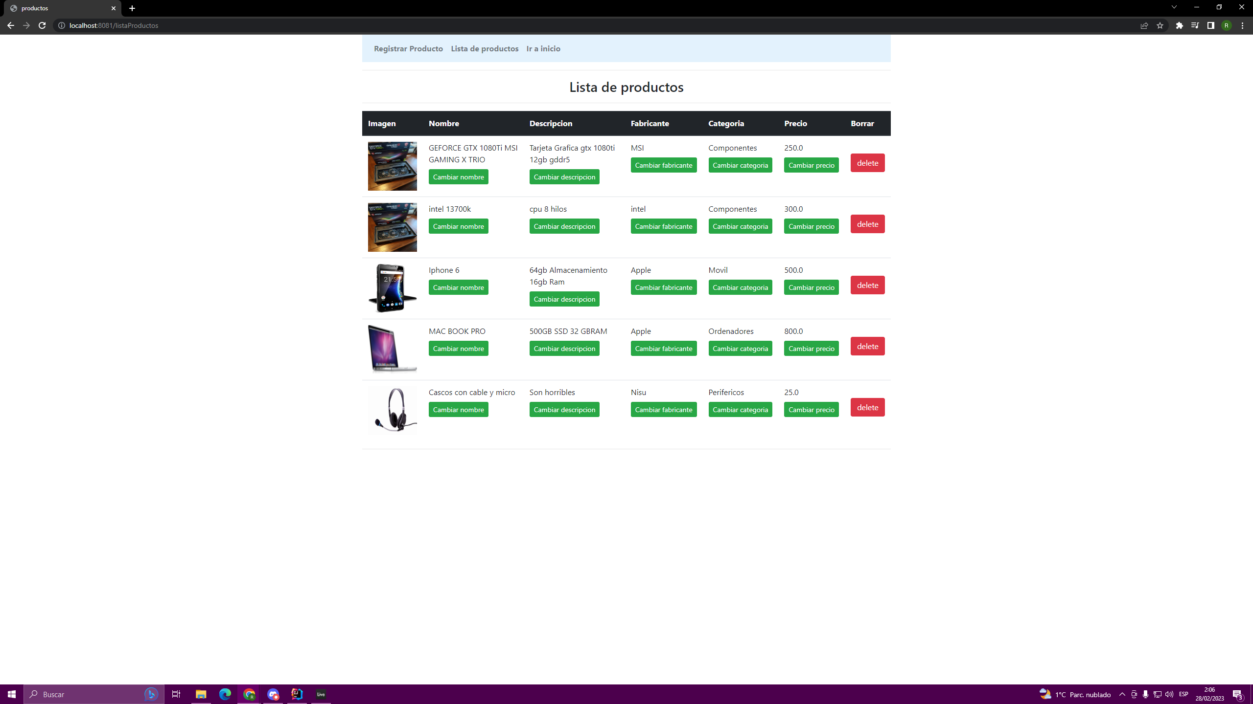The image size is (1253, 704).
Task: Show hidden system tray icons
Action: (1122, 694)
